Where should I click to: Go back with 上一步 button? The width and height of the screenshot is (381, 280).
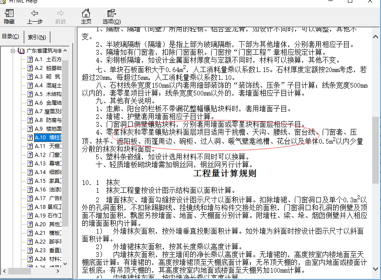coord(34,16)
